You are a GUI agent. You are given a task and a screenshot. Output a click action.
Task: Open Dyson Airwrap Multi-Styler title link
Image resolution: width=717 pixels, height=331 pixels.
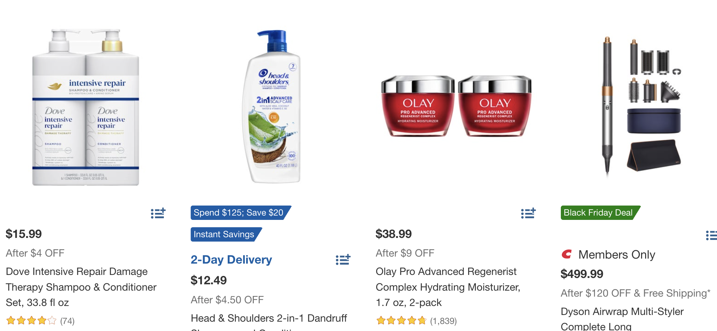[x=622, y=312]
